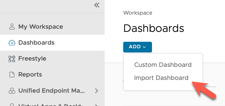The width and height of the screenshot is (225, 106).
Task: Click the My Workspace person icon
Action: [x=12, y=27]
